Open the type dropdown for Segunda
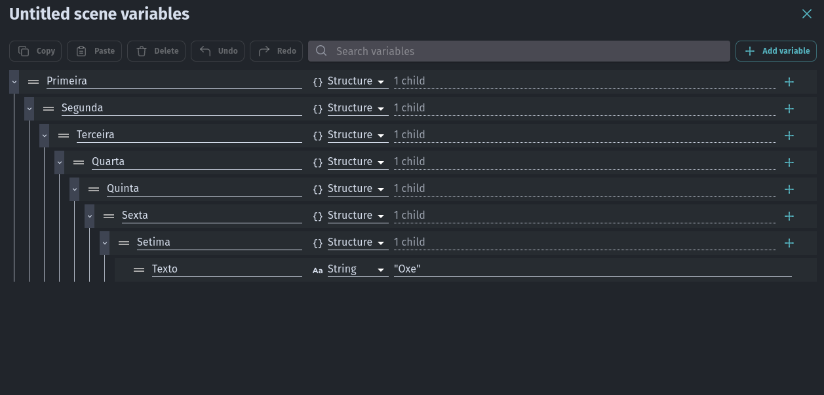 (x=358, y=108)
